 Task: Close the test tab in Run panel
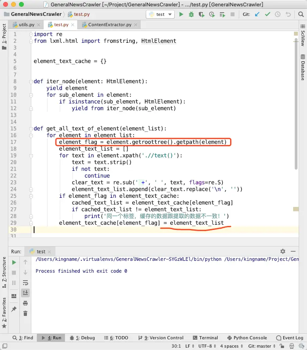[x=49, y=252]
